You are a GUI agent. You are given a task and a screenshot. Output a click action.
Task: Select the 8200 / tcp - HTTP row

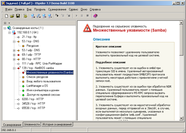coord(33,99)
